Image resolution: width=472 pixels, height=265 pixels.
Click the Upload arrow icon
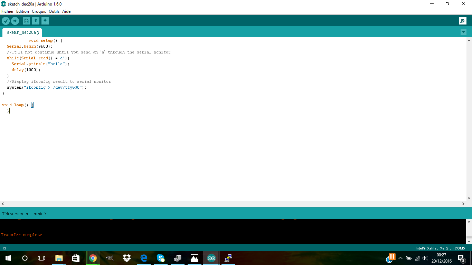click(x=15, y=21)
